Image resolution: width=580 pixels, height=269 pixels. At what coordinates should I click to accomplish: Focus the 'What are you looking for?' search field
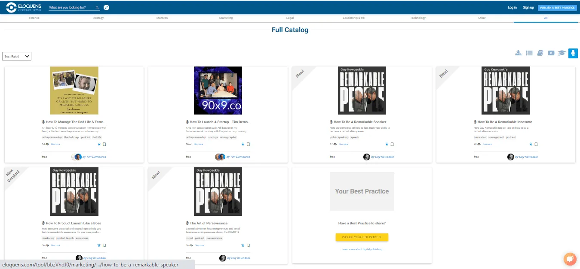pyautogui.click(x=74, y=8)
